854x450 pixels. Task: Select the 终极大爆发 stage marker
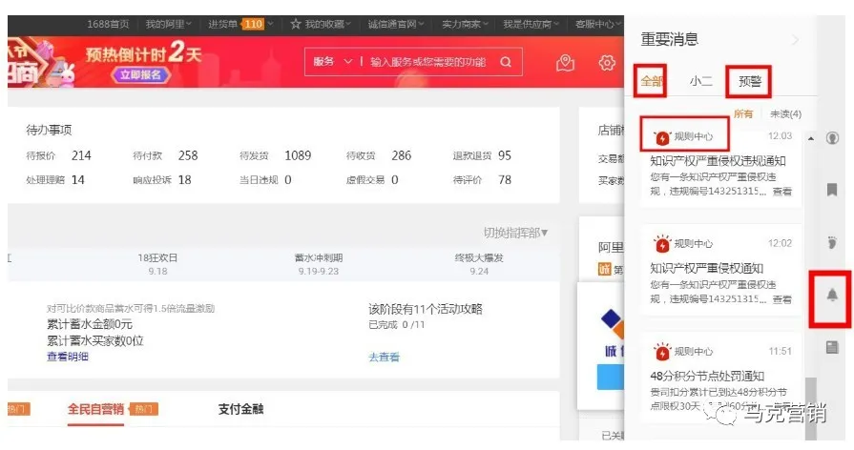click(479, 264)
